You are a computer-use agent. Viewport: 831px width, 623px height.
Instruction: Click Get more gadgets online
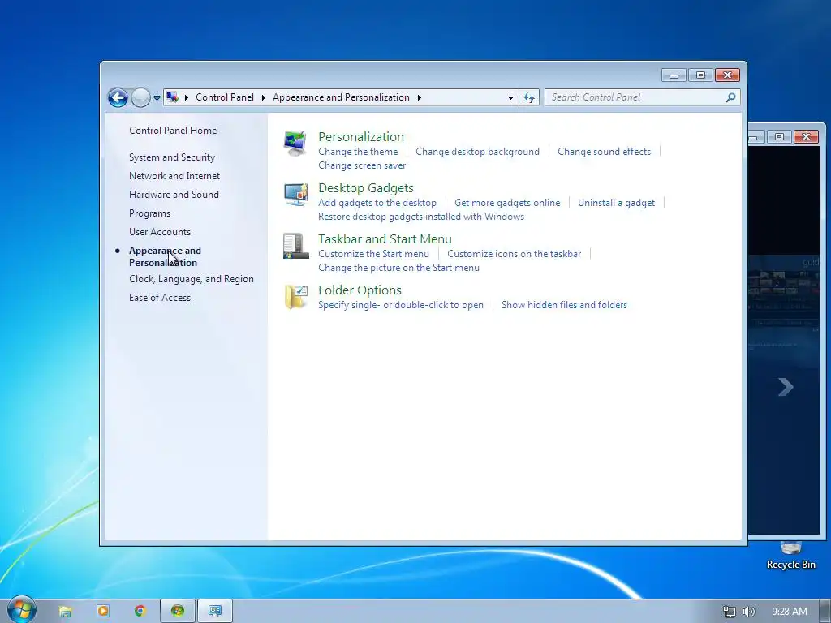click(507, 203)
